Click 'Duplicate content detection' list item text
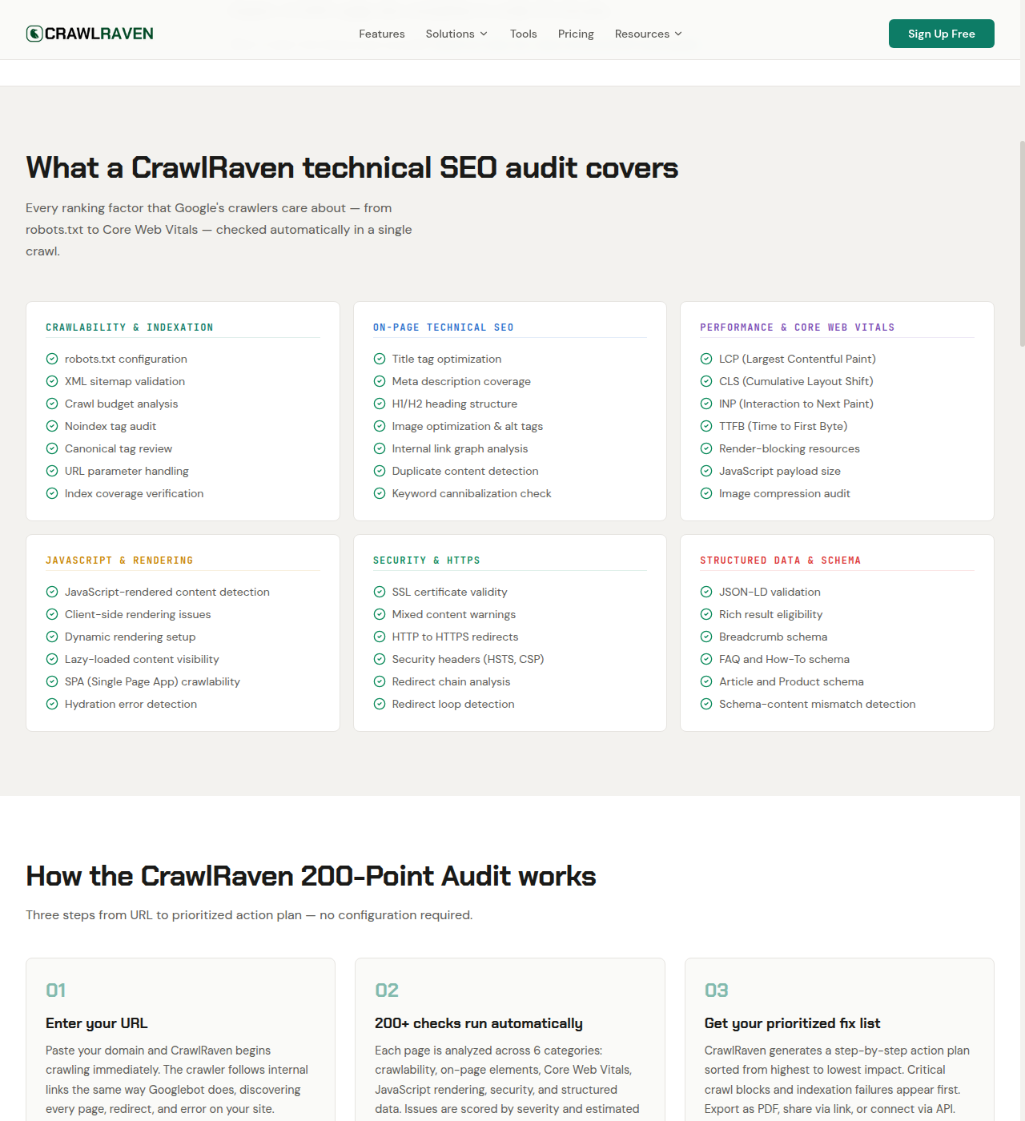 point(465,471)
